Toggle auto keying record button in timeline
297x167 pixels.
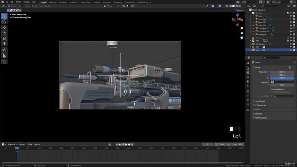(x=110, y=144)
